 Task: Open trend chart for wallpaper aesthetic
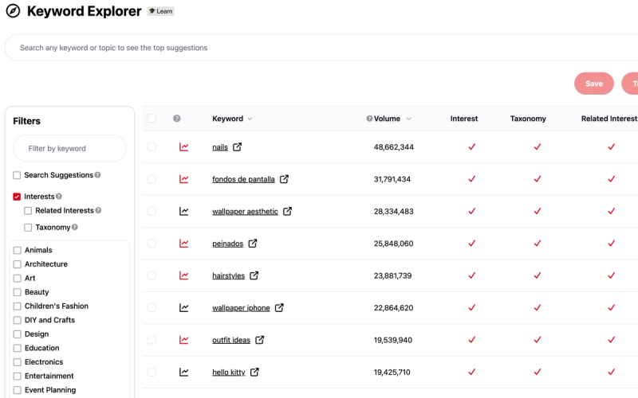(x=184, y=211)
